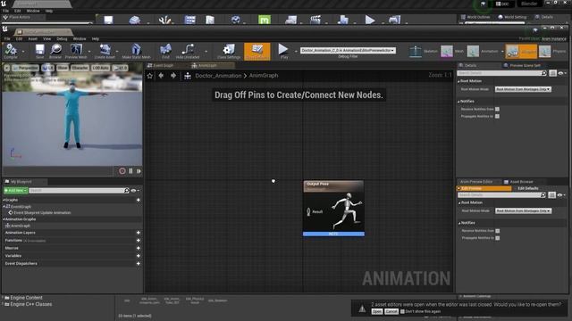Viewport: 572px width, 321px height.
Task: Switch to Skeleton editor mode icon
Action: click(416, 52)
